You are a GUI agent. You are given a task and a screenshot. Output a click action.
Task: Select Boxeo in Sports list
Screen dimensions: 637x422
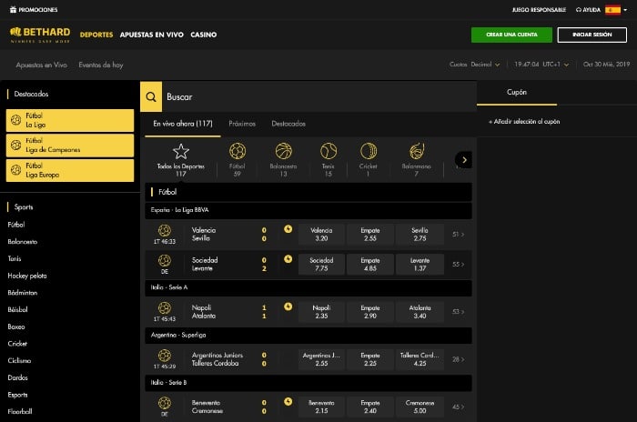point(16,327)
